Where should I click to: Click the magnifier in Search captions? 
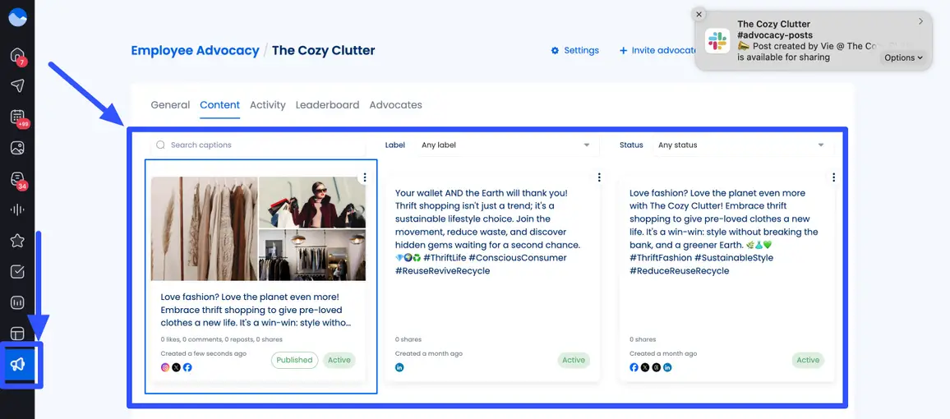pyautogui.click(x=160, y=145)
